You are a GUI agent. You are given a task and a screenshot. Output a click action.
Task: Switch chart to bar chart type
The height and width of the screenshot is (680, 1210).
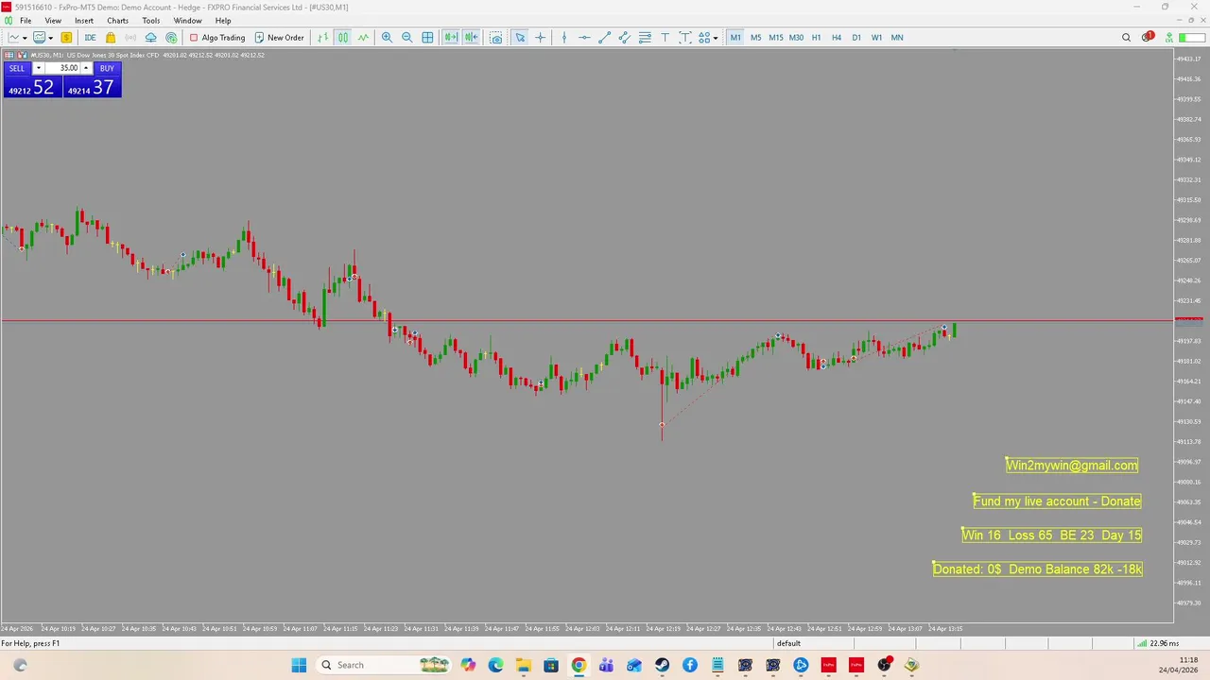coord(322,38)
